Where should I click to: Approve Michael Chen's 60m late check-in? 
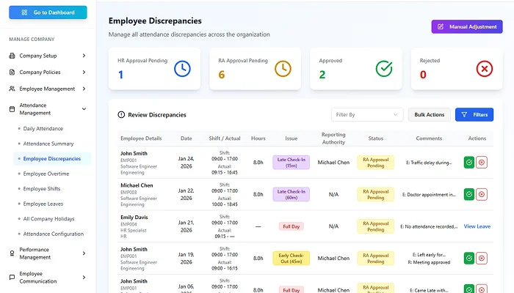point(469,194)
